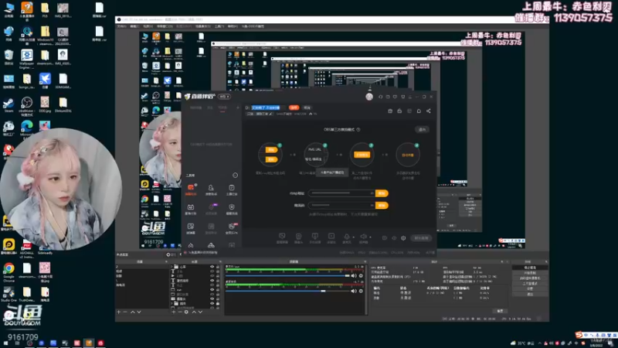Viewport: 618px width, 348px height.
Task: Copy the stream key with yellow button
Action: point(382,205)
